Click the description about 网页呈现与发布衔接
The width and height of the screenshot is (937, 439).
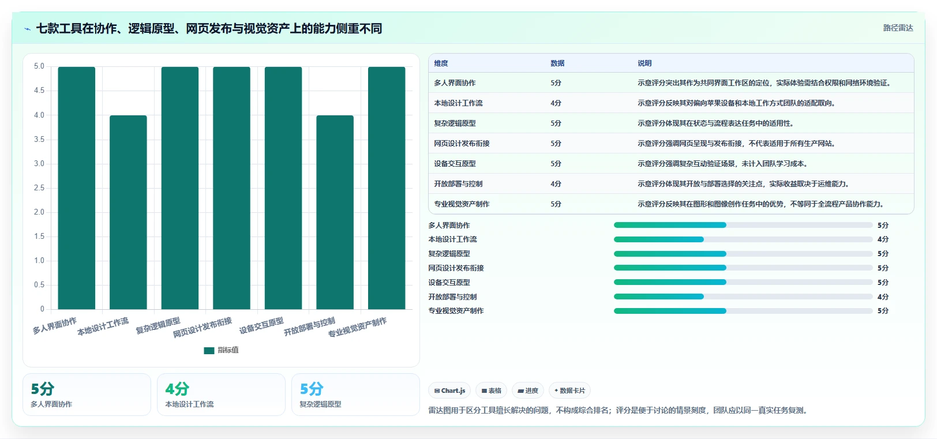point(737,144)
